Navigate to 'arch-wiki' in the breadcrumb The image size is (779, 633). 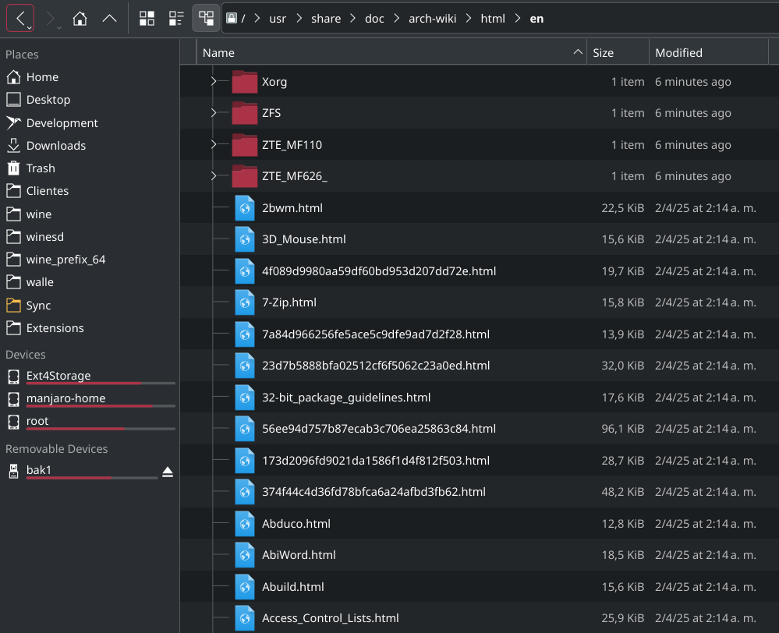432,19
